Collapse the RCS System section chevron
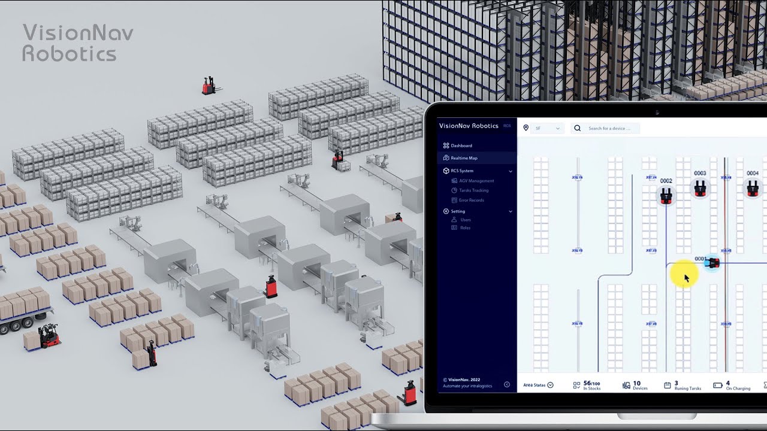Viewport: 767px width, 431px height. point(511,171)
